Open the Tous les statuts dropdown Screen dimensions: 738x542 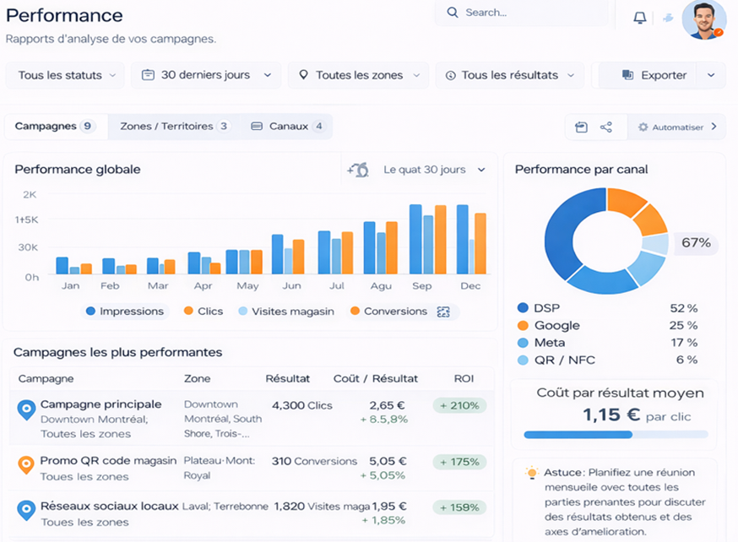65,75
